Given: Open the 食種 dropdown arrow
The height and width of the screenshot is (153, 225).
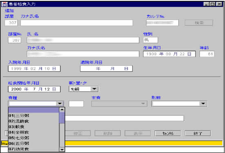Looking at the screenshot, I should tap(60, 104).
